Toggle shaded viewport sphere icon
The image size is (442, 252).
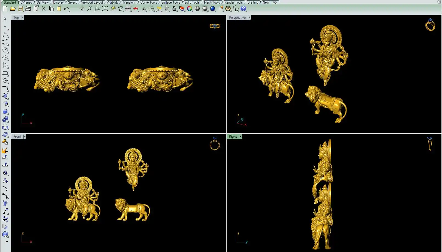(x=197, y=9)
